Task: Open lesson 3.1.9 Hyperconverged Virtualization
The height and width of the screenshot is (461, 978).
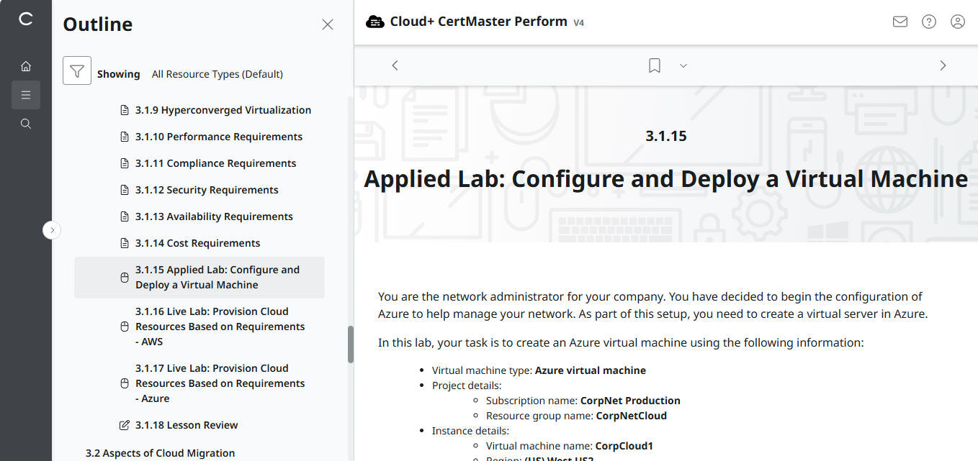Action: [x=223, y=109]
